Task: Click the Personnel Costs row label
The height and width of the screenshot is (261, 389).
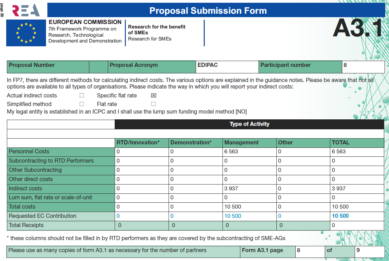Action: tap(61, 152)
